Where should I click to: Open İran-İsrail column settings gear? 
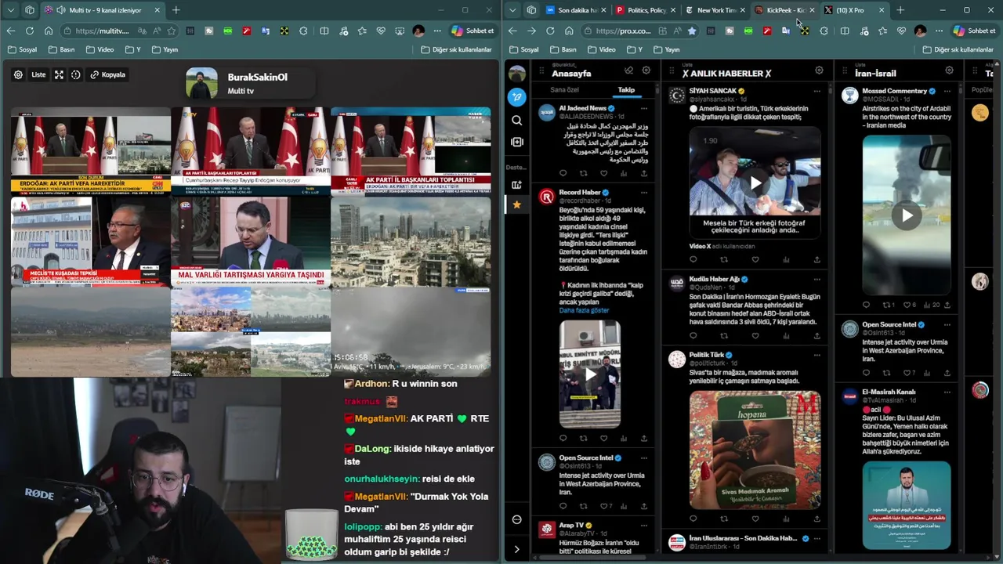coord(949,70)
